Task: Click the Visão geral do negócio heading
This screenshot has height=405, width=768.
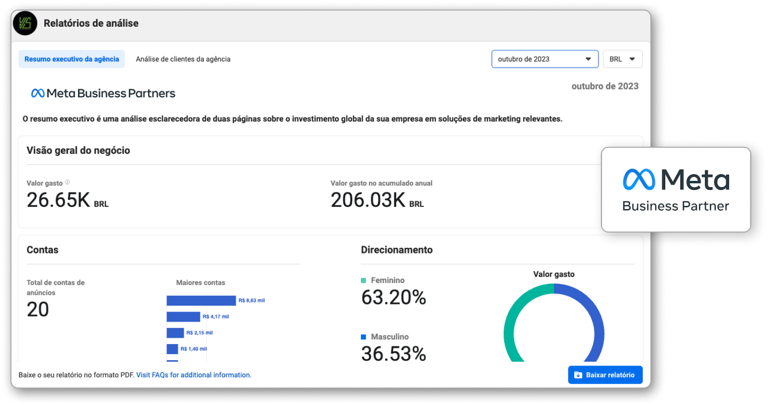Action: 79,151
